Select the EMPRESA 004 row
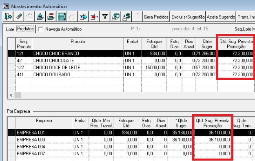 [x=131, y=147]
